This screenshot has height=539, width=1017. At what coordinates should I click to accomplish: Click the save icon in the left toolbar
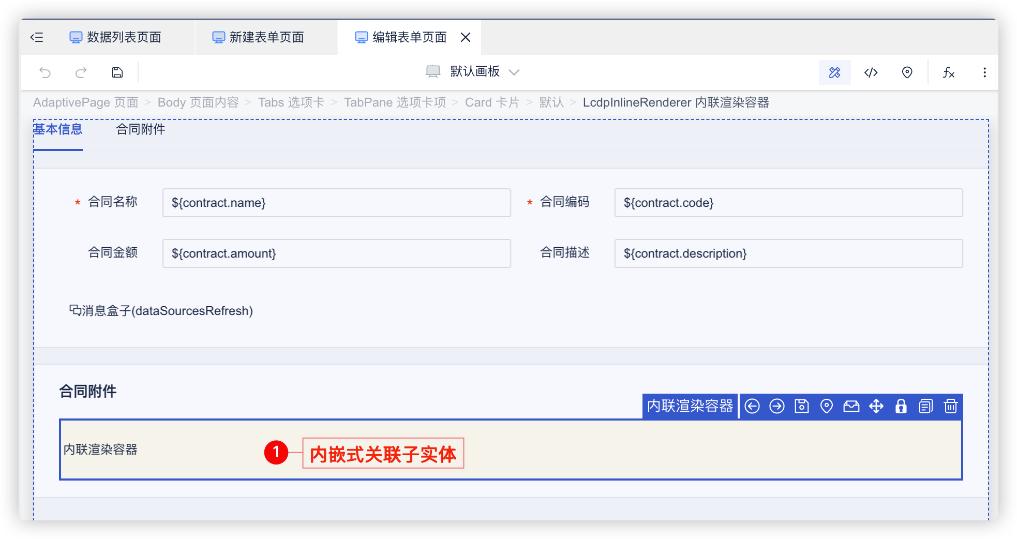[117, 72]
